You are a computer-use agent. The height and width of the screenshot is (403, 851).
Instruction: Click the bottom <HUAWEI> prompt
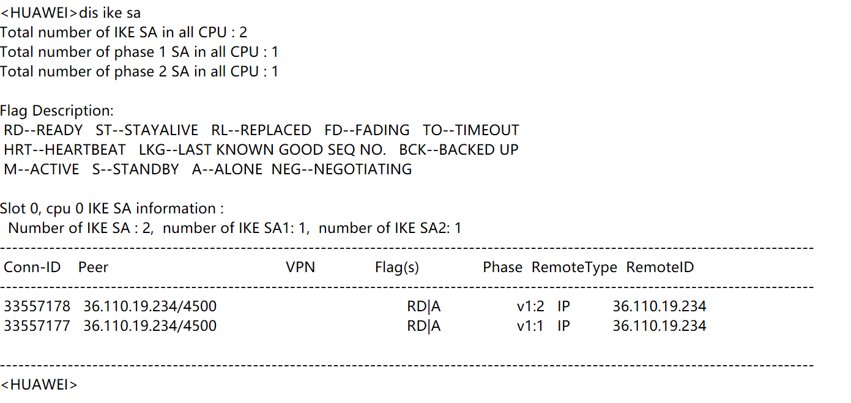tap(39, 385)
